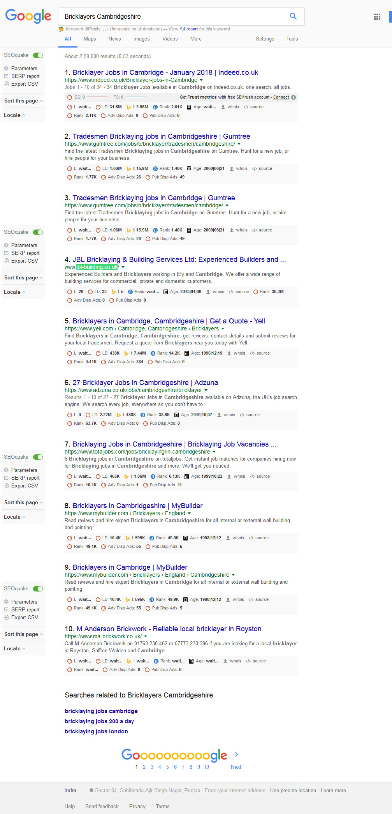
Task: Open JBL Bricklaying & Building Services result
Action: (x=179, y=260)
